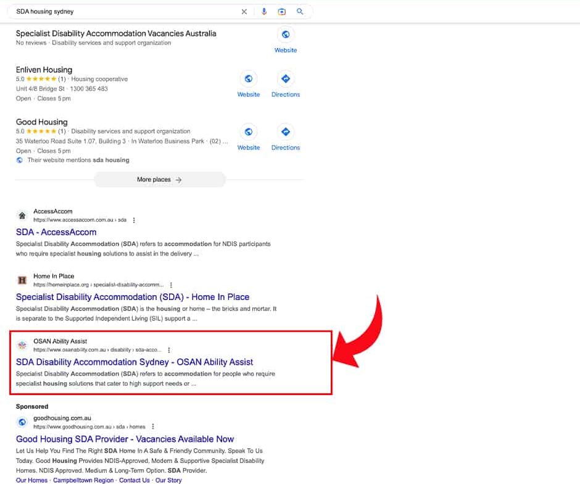This screenshot has width=580, height=484.
Task: Open Good Housing website globe icon
Action: coord(249,132)
